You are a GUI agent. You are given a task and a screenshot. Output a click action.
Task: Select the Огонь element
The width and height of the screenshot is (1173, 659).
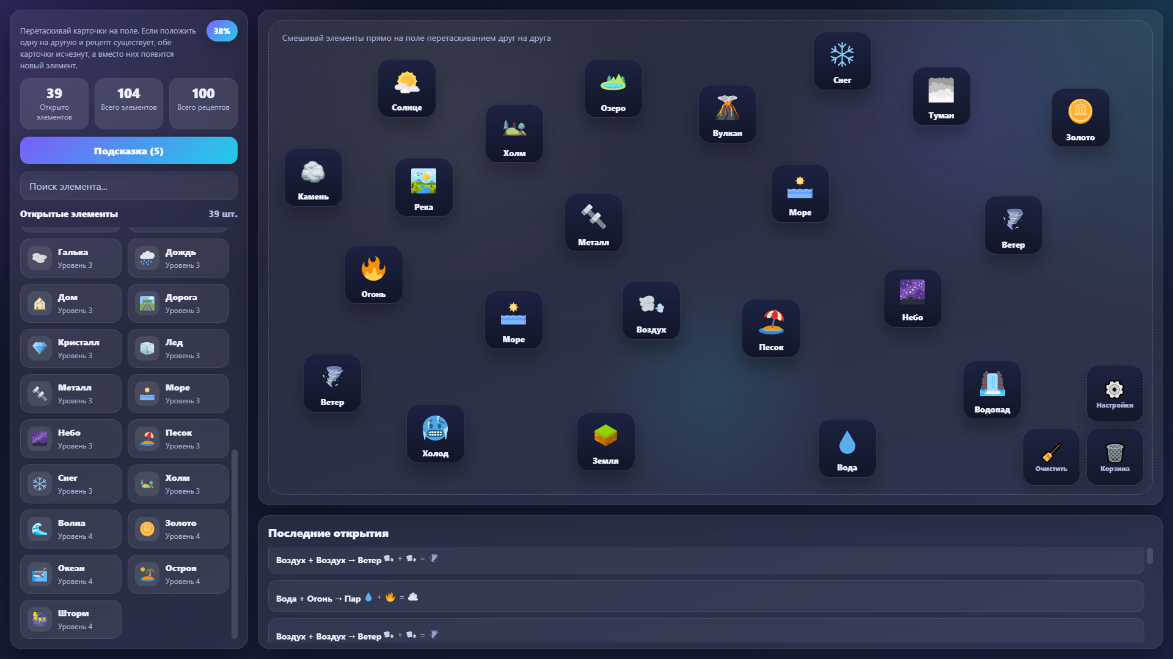click(373, 275)
